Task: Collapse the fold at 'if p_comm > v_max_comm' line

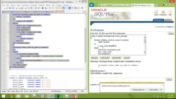Action: tap(8, 32)
